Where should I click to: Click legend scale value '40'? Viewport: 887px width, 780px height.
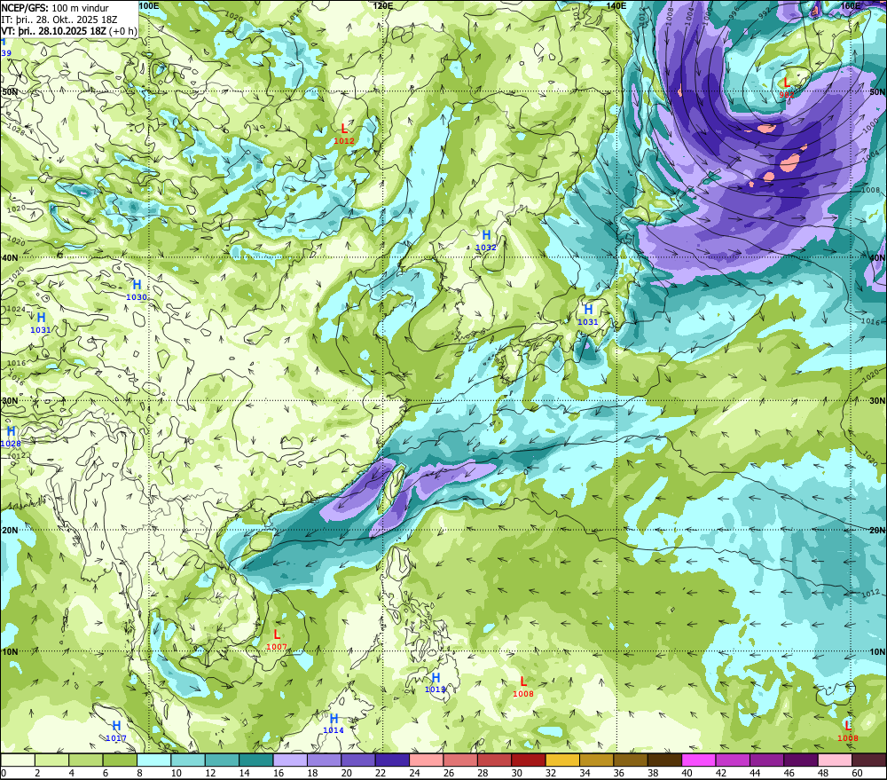tap(687, 773)
